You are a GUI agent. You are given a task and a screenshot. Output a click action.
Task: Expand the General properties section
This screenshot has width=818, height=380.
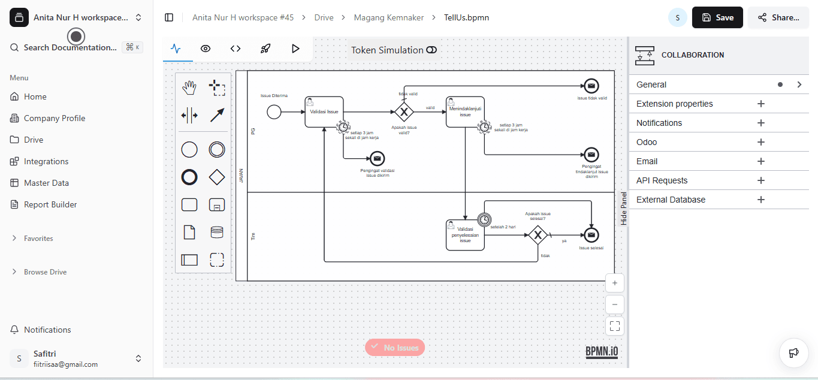click(799, 85)
